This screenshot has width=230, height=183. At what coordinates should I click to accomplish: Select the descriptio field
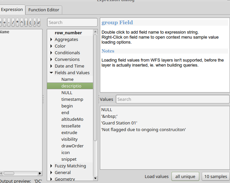(70, 86)
